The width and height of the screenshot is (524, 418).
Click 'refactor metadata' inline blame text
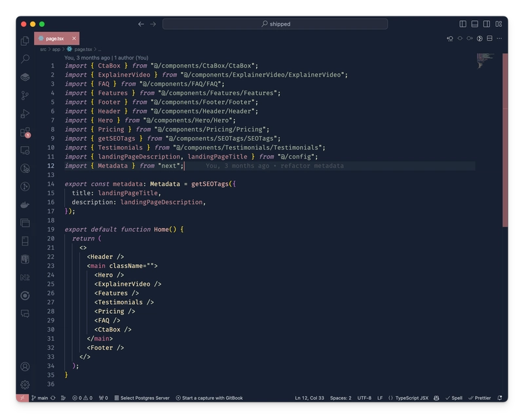pyautogui.click(x=312, y=166)
